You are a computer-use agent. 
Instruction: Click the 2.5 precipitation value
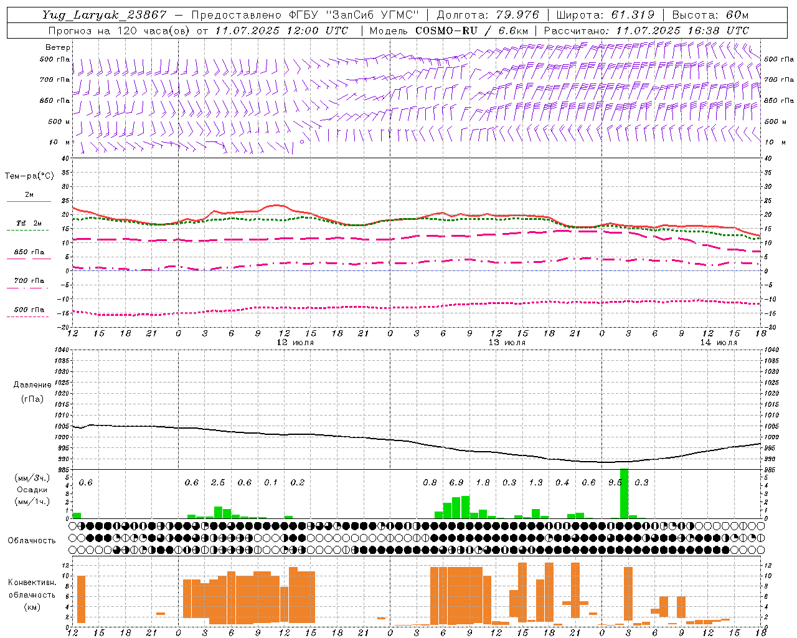click(x=218, y=483)
